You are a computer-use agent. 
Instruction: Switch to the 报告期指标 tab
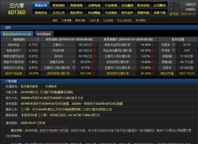44,34
